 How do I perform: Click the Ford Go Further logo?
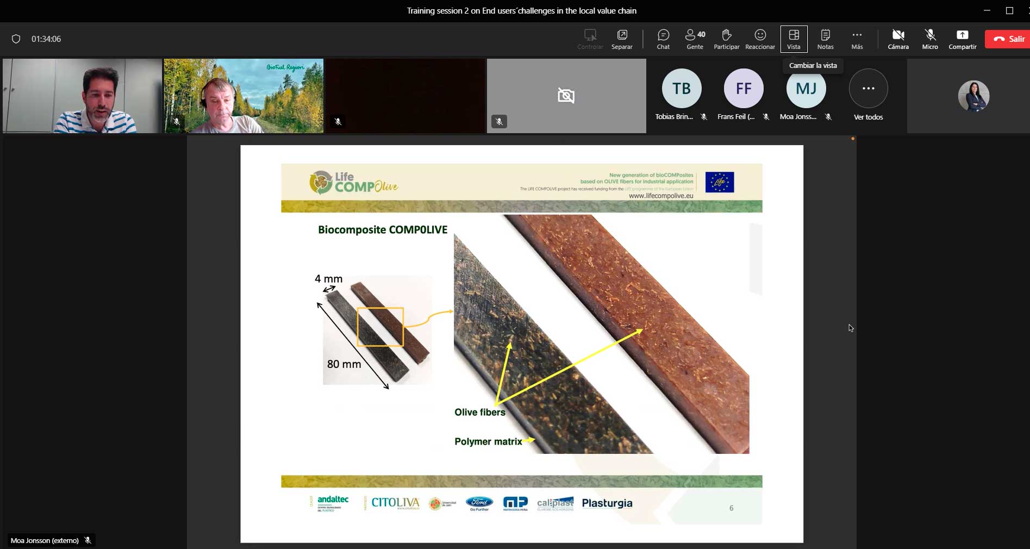(x=479, y=503)
